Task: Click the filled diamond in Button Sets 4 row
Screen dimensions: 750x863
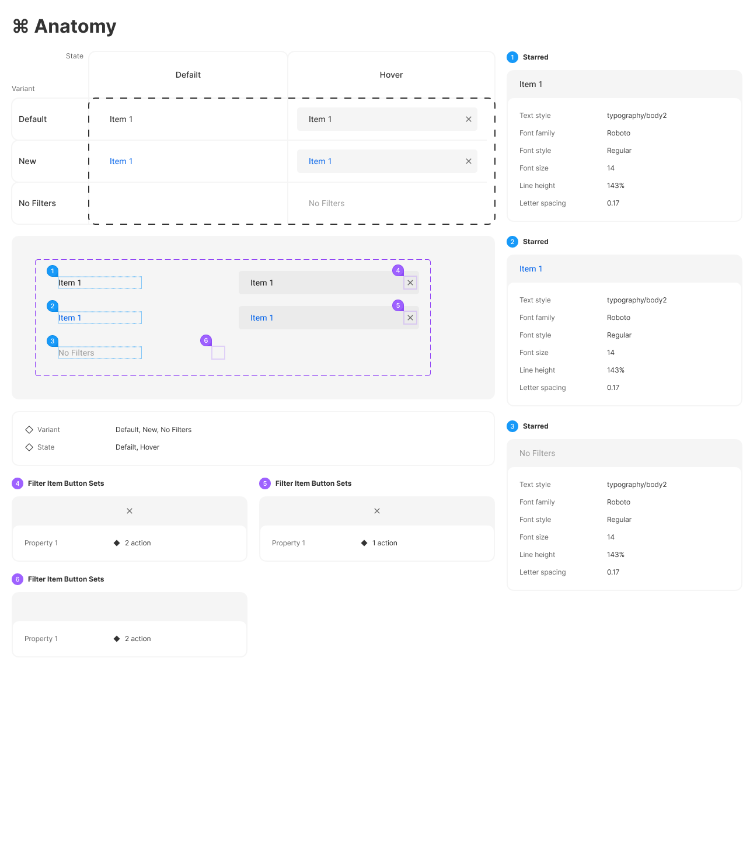Action: tap(117, 543)
